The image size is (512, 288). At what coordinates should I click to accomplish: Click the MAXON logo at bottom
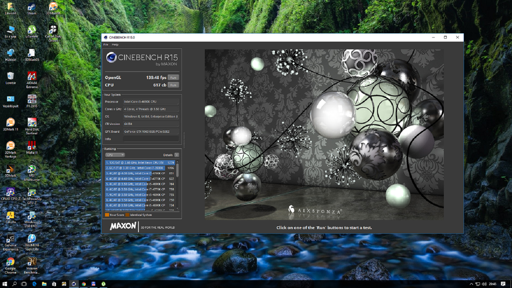point(123,226)
